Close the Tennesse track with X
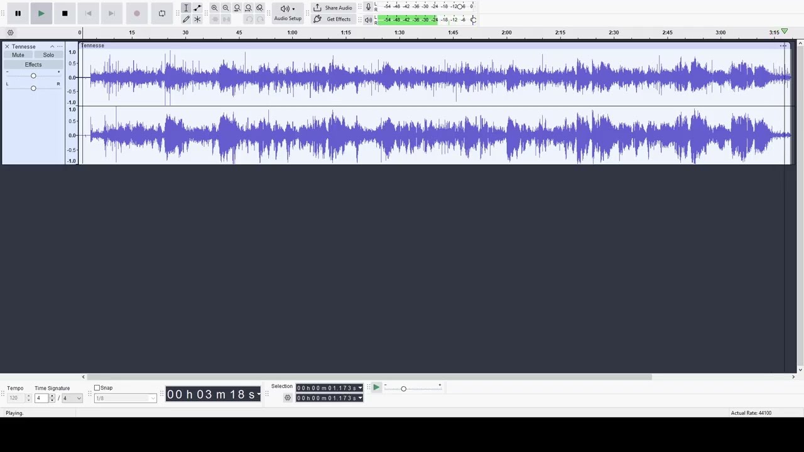The image size is (804, 452). point(7,46)
